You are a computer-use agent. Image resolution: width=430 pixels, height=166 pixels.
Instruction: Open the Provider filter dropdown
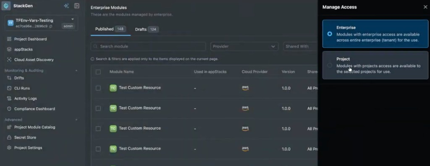tap(244, 46)
